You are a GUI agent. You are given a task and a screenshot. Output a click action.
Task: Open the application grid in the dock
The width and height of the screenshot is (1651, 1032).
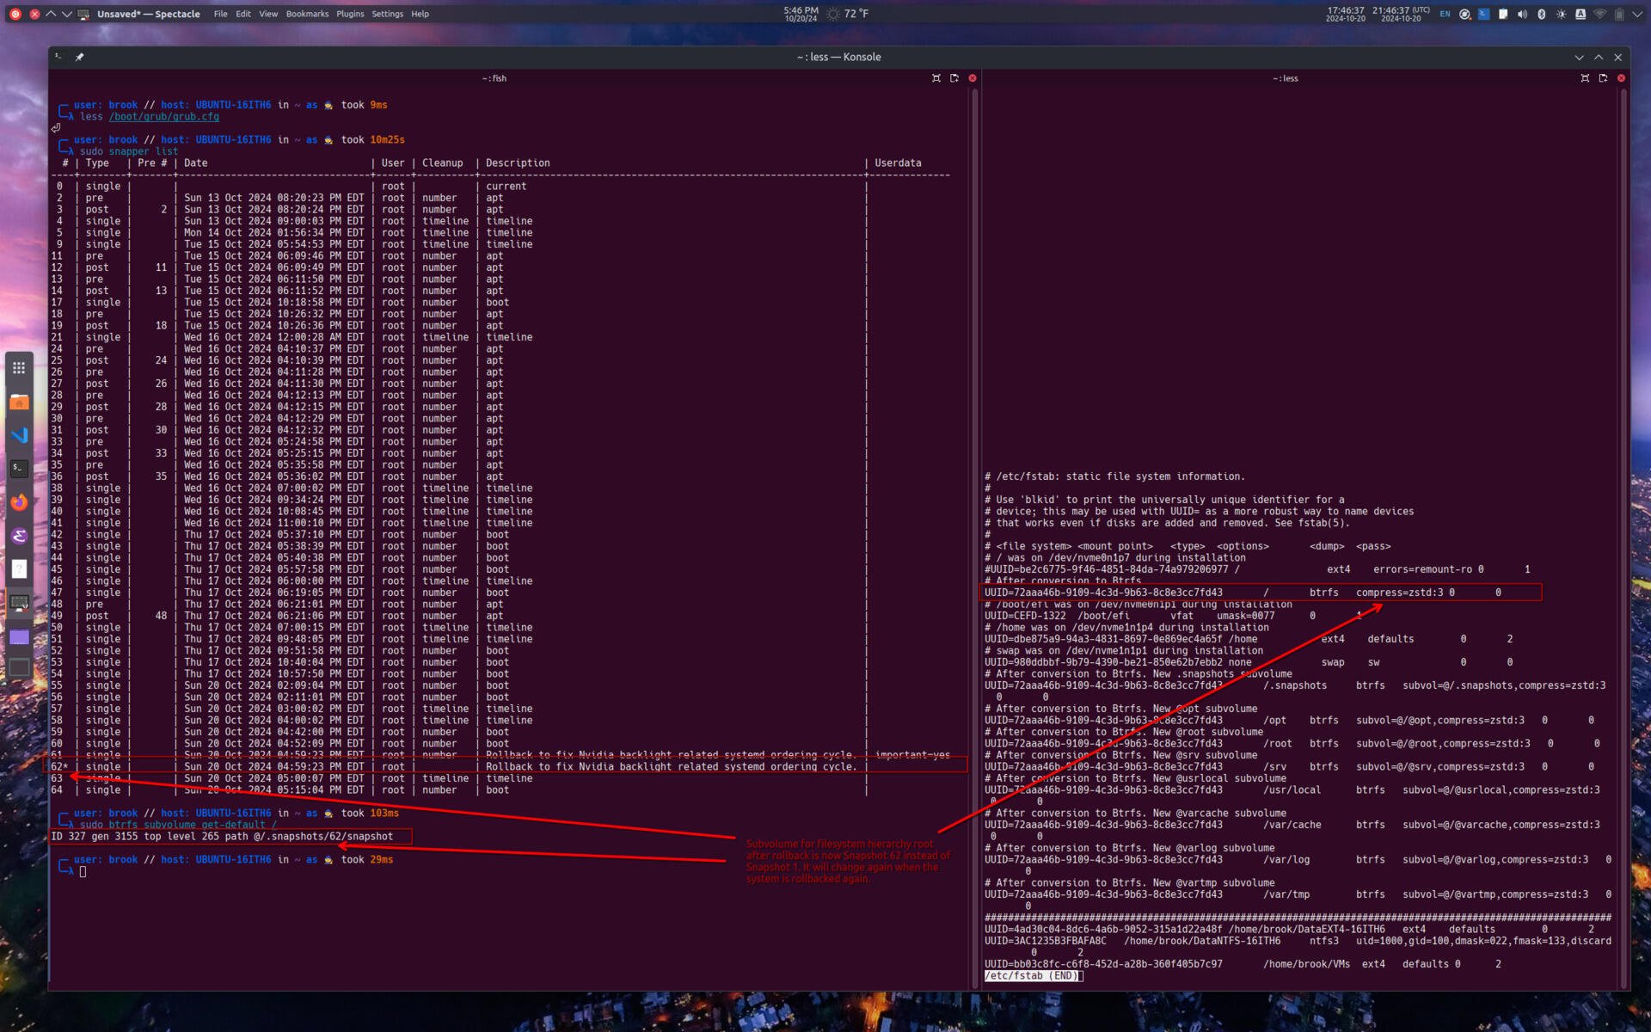click(19, 368)
